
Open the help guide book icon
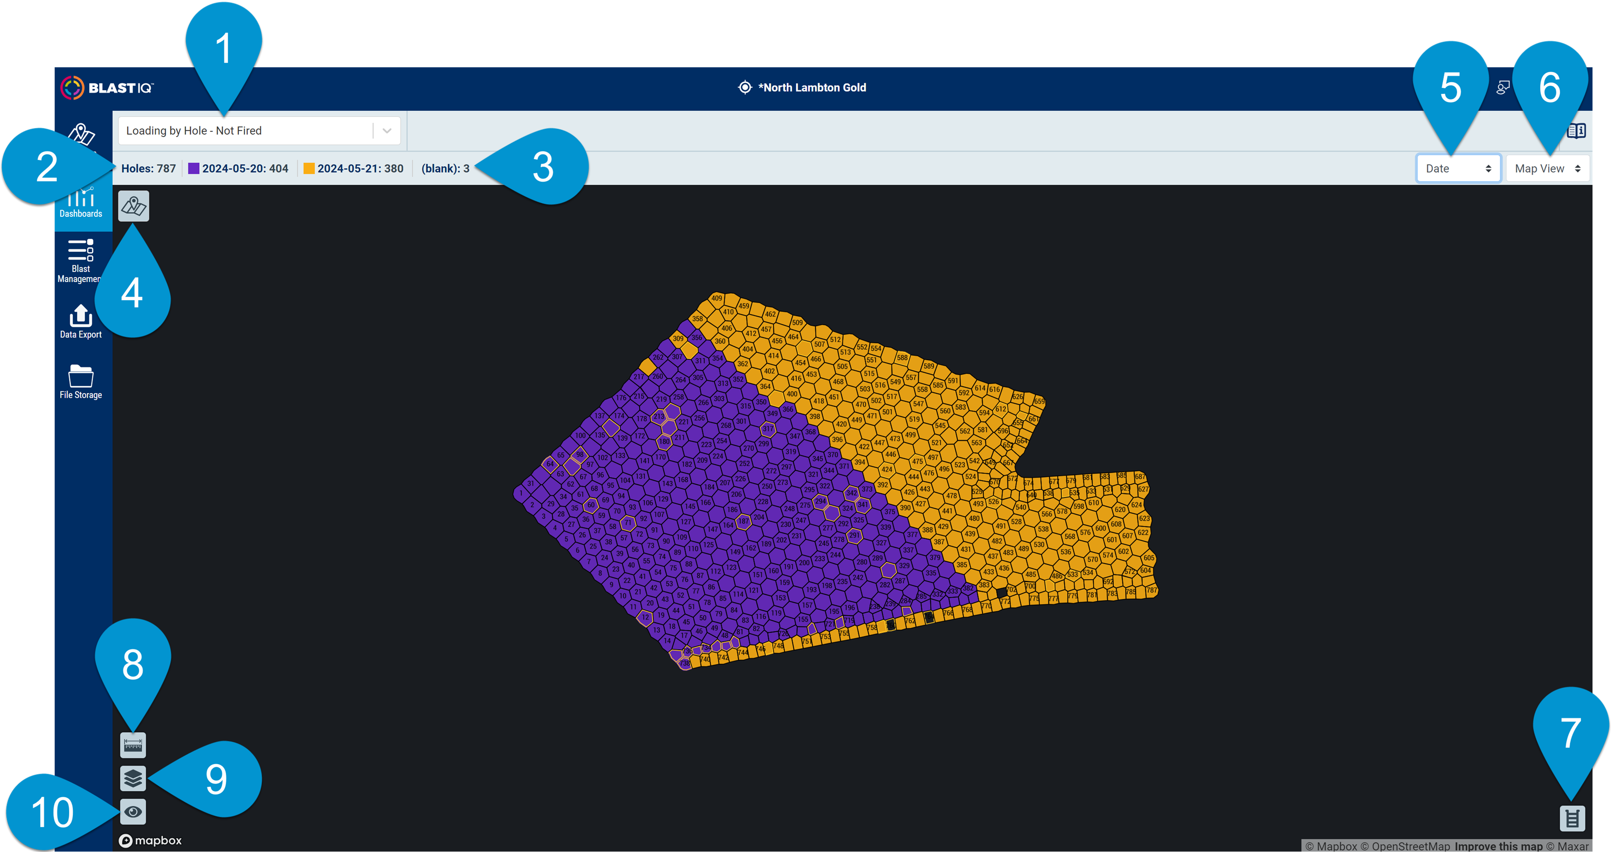(x=1576, y=131)
